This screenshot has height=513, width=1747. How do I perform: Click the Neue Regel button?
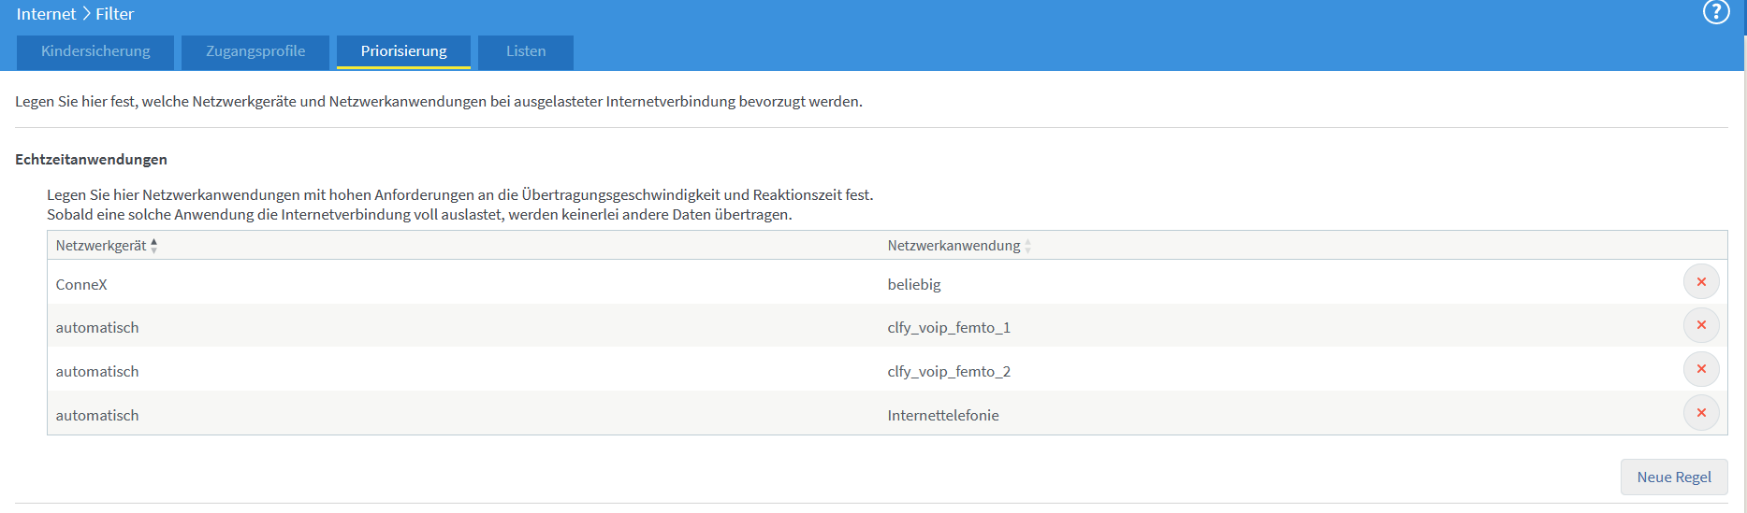[1674, 477]
